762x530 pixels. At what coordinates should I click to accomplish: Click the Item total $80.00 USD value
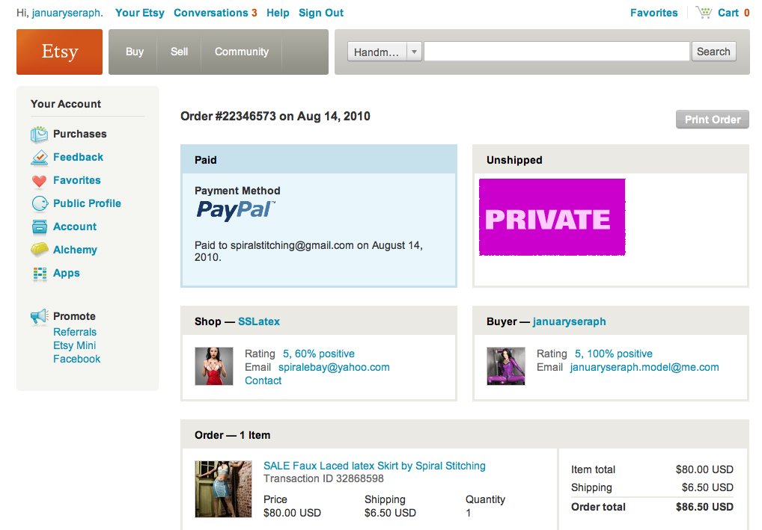pyautogui.click(x=704, y=469)
